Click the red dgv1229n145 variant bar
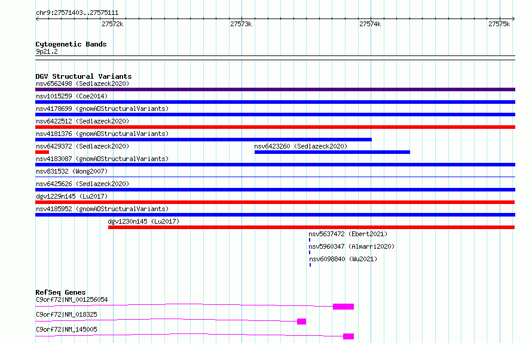This screenshot has height=343, width=532. point(275,202)
